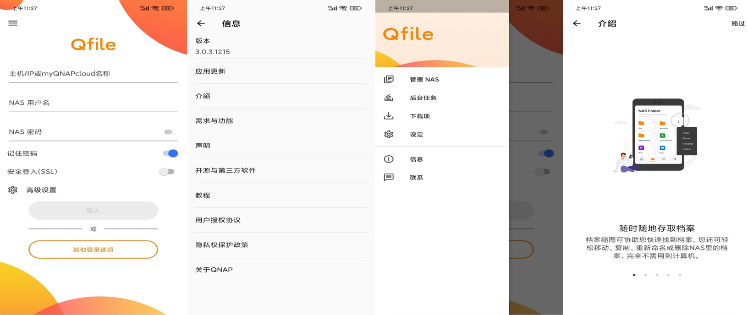This screenshot has width=748, height=315.
Task: Open 开源与第三方软件 in the 信息 list
Action: point(281,170)
